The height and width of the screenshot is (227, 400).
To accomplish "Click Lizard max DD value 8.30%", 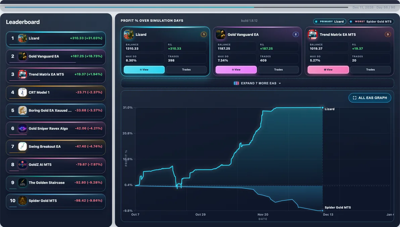I will (x=131, y=60).
